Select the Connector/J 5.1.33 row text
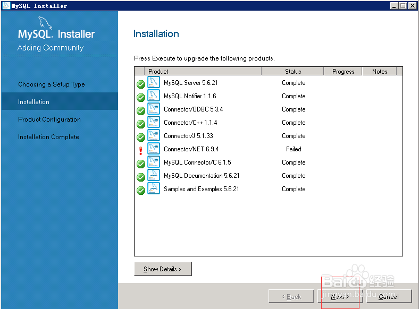The image size is (419, 309). pyautogui.click(x=188, y=136)
